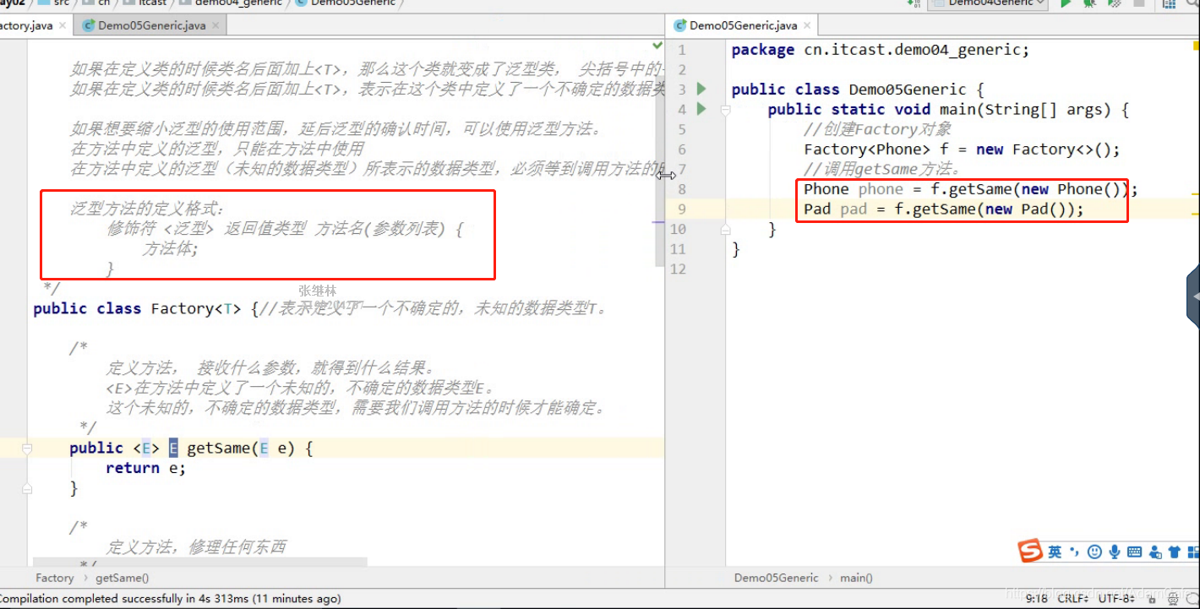1200x609 pixels.
Task: Open the skin shirt icon in Sogou bar
Action: (1174, 552)
